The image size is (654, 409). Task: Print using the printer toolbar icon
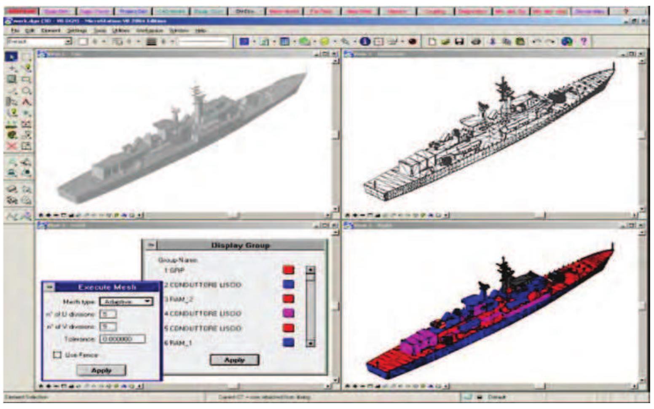tap(476, 41)
